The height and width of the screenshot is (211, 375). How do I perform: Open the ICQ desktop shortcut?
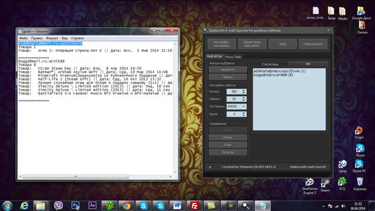coord(342,184)
